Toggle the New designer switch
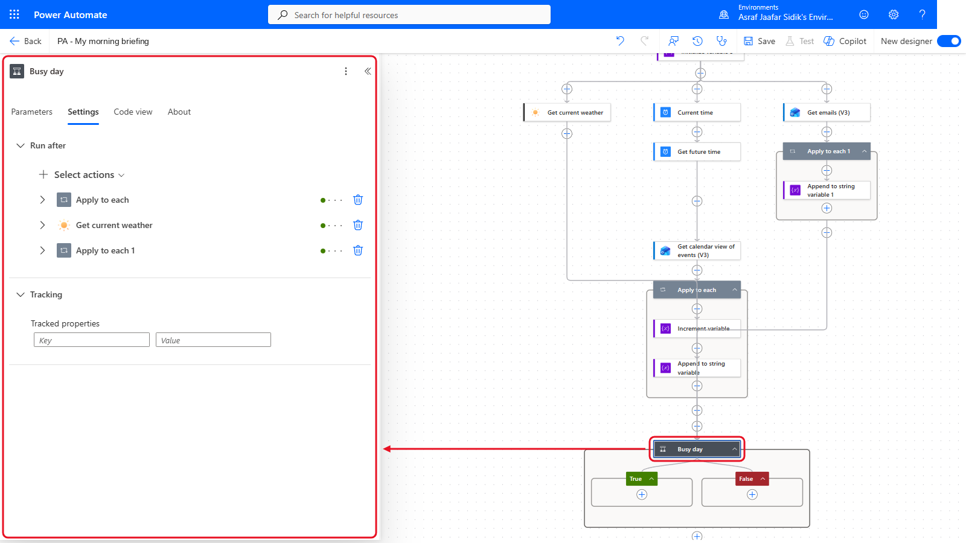The width and height of the screenshot is (966, 543). tap(948, 41)
